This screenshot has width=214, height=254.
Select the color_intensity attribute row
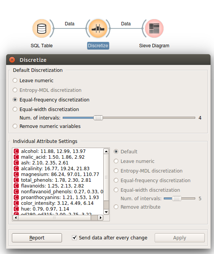[58, 203]
